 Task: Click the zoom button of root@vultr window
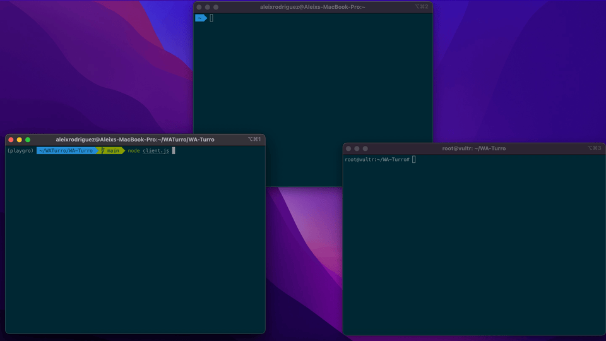365,148
